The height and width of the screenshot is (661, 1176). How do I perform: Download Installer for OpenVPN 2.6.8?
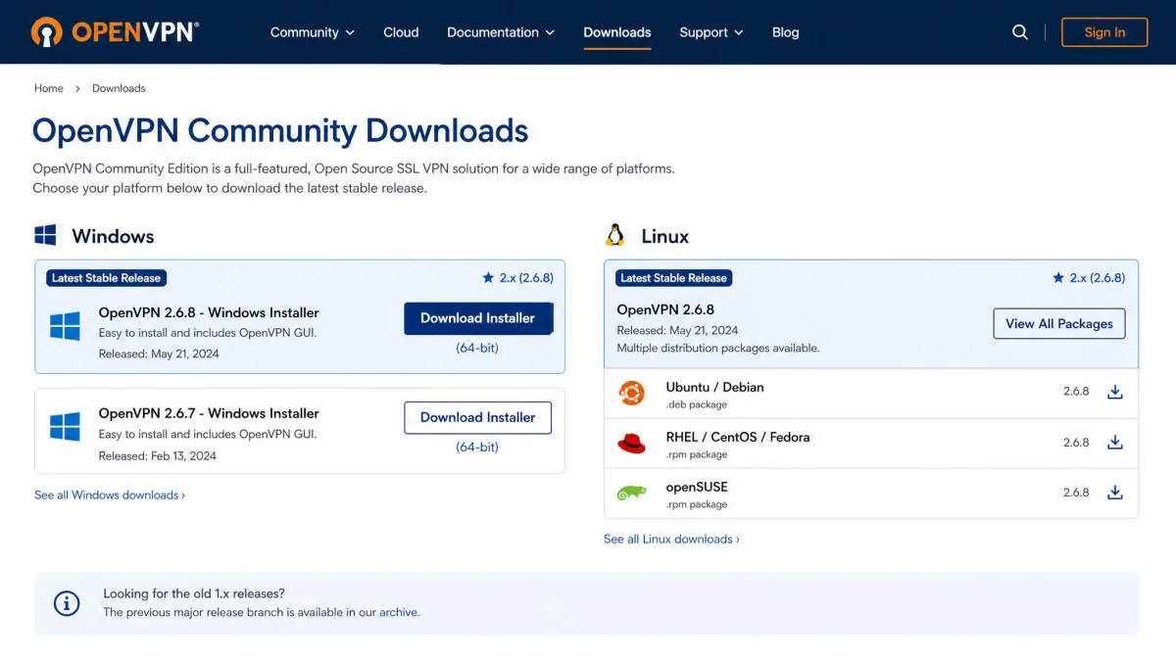coord(478,318)
